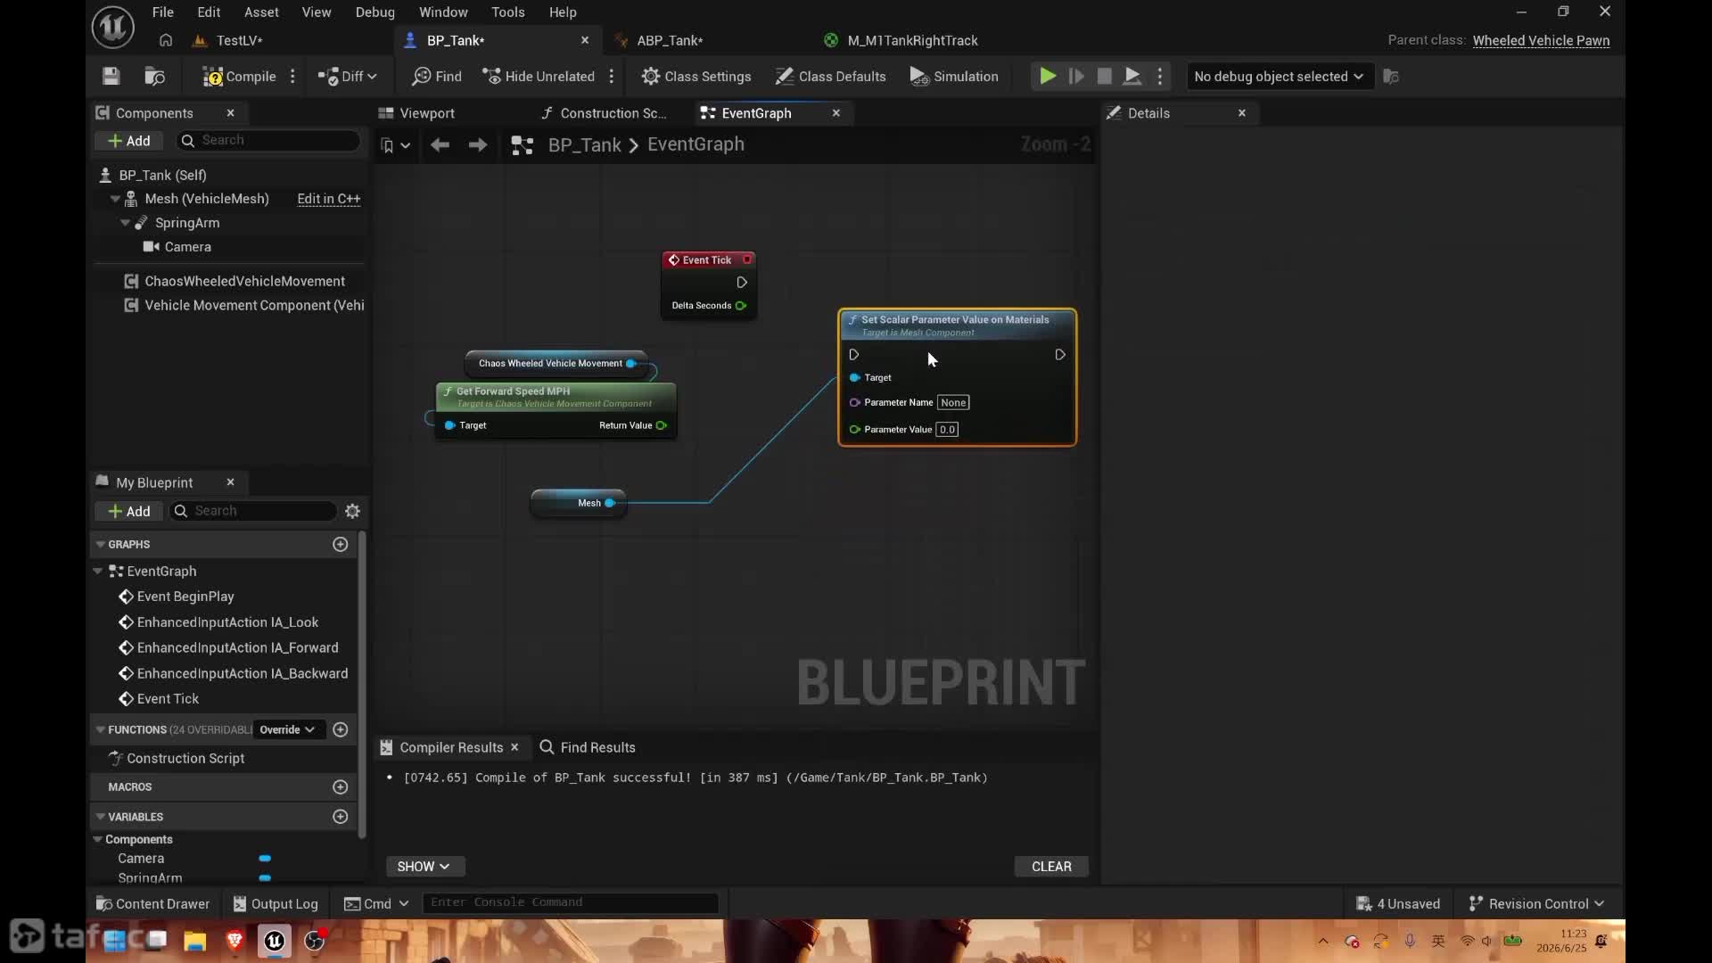Open the Tools menu

[508, 12]
